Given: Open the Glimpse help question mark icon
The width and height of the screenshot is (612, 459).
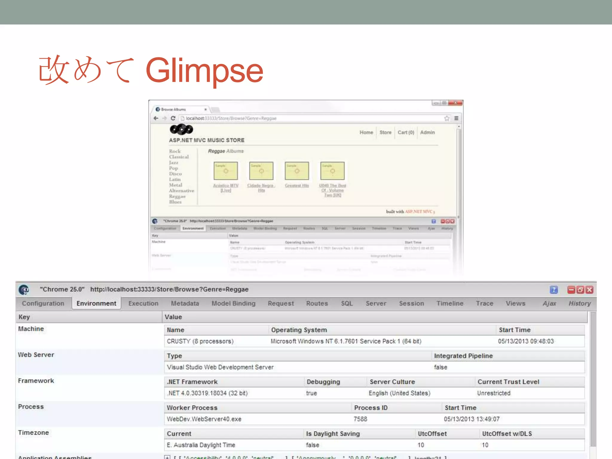Looking at the screenshot, I should [x=553, y=290].
